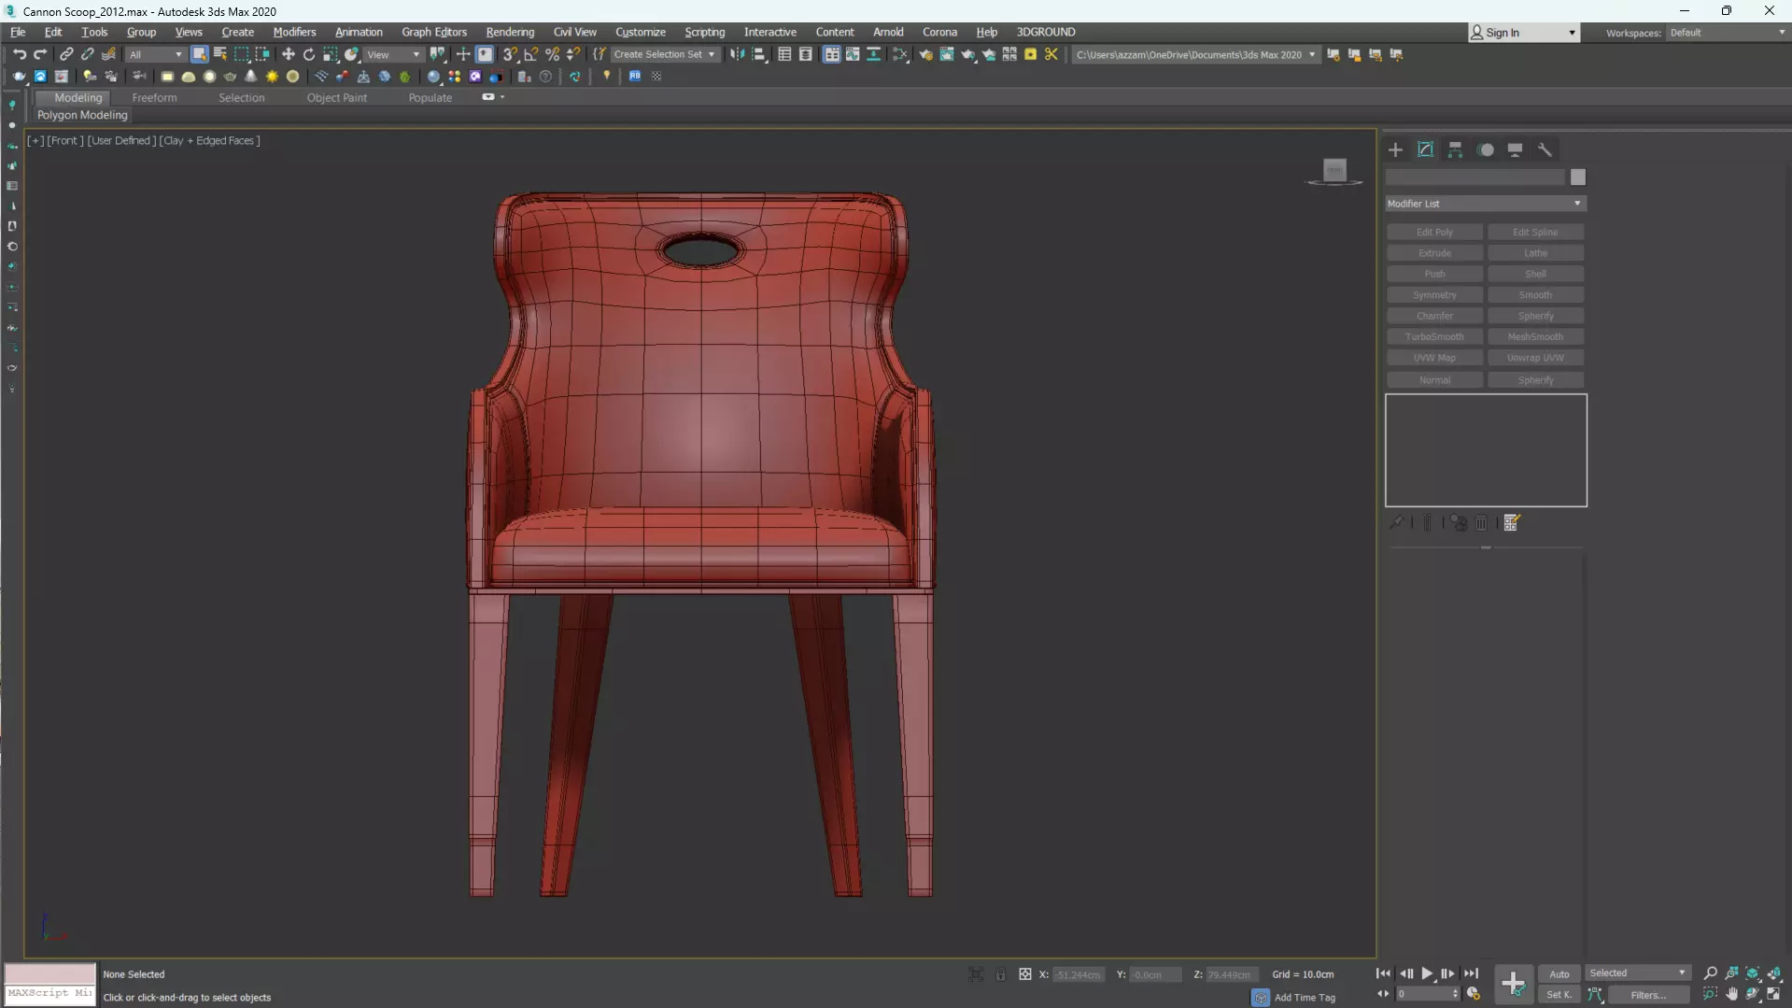Toggle Angle Snap icon
This screenshot has width=1792, height=1008.
tap(531, 54)
